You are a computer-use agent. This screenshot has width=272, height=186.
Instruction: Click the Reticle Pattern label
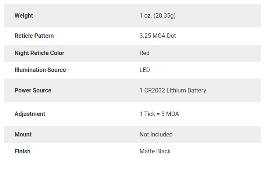point(34,36)
